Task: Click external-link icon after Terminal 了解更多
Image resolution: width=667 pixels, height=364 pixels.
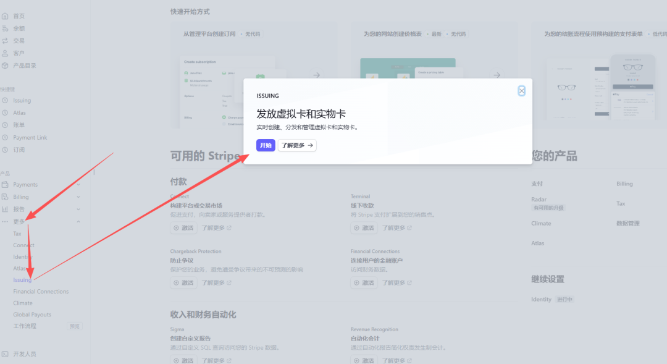Action: click(409, 228)
